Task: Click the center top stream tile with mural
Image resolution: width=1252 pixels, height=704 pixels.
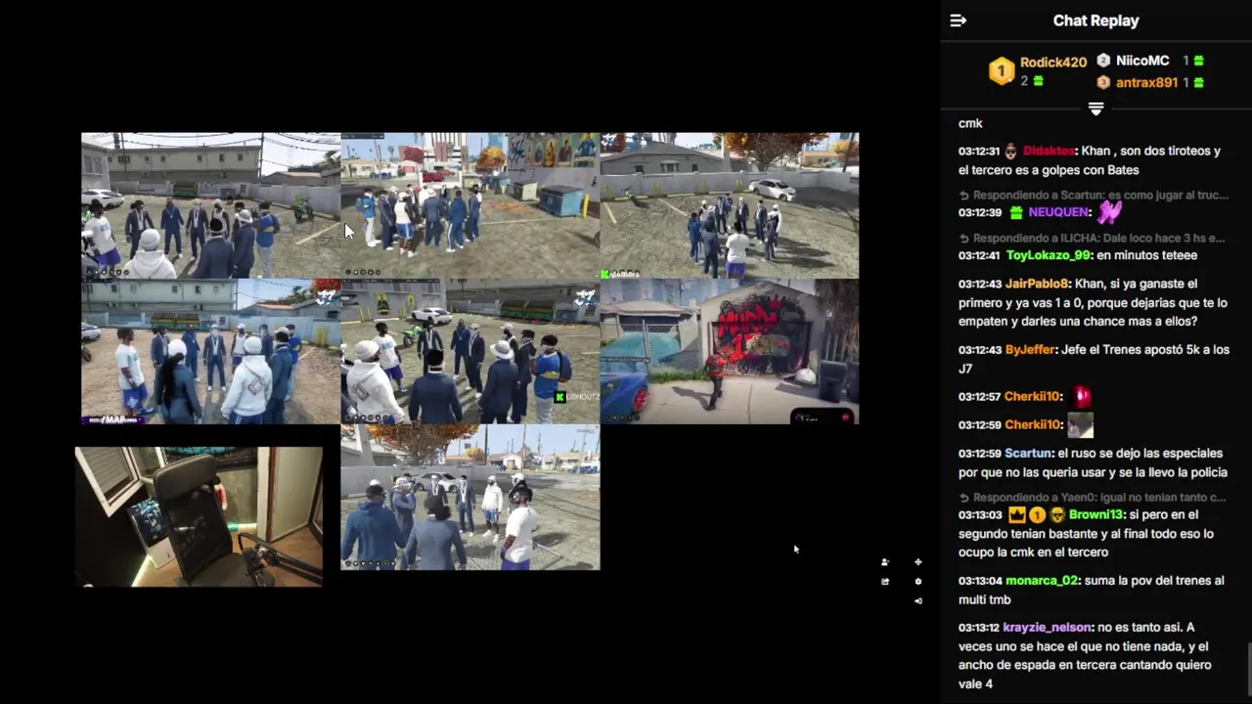Action: tap(470, 205)
